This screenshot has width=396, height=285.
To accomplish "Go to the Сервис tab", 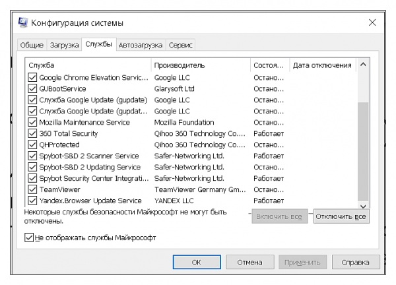I will 181,45.
